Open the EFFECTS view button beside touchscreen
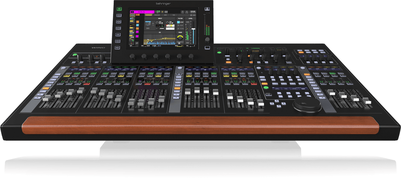The width and height of the screenshot is (401, 178). 119,16
